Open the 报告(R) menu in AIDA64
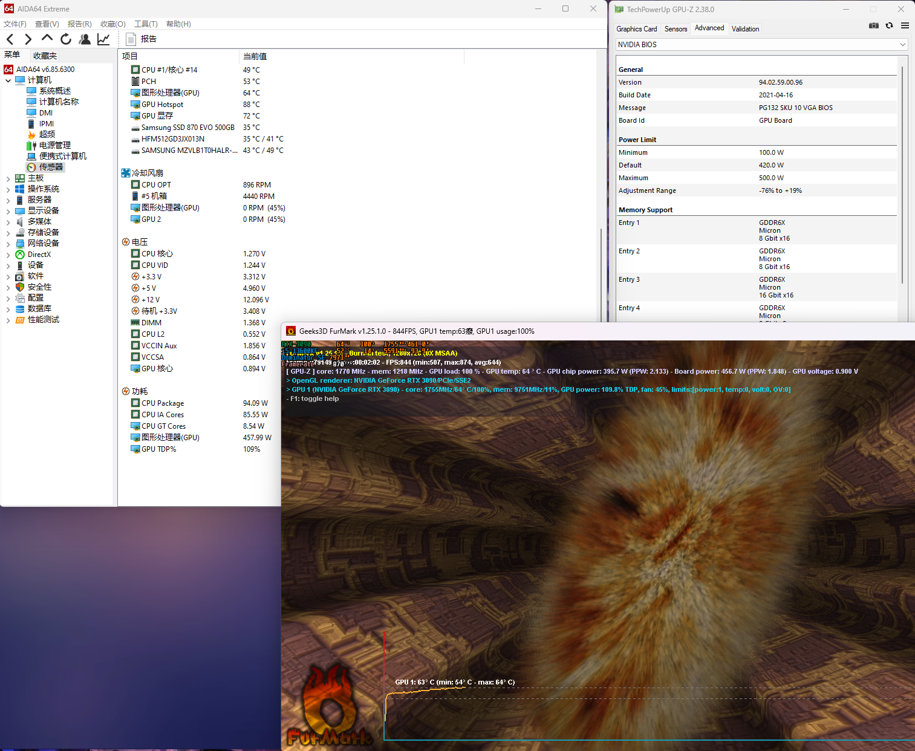Image resolution: width=915 pixels, height=751 pixels. [x=80, y=24]
